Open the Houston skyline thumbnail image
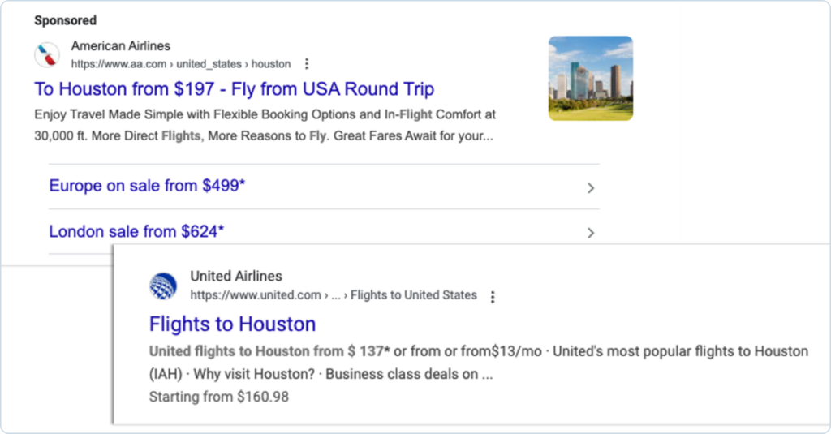This screenshot has width=831, height=434. point(590,78)
